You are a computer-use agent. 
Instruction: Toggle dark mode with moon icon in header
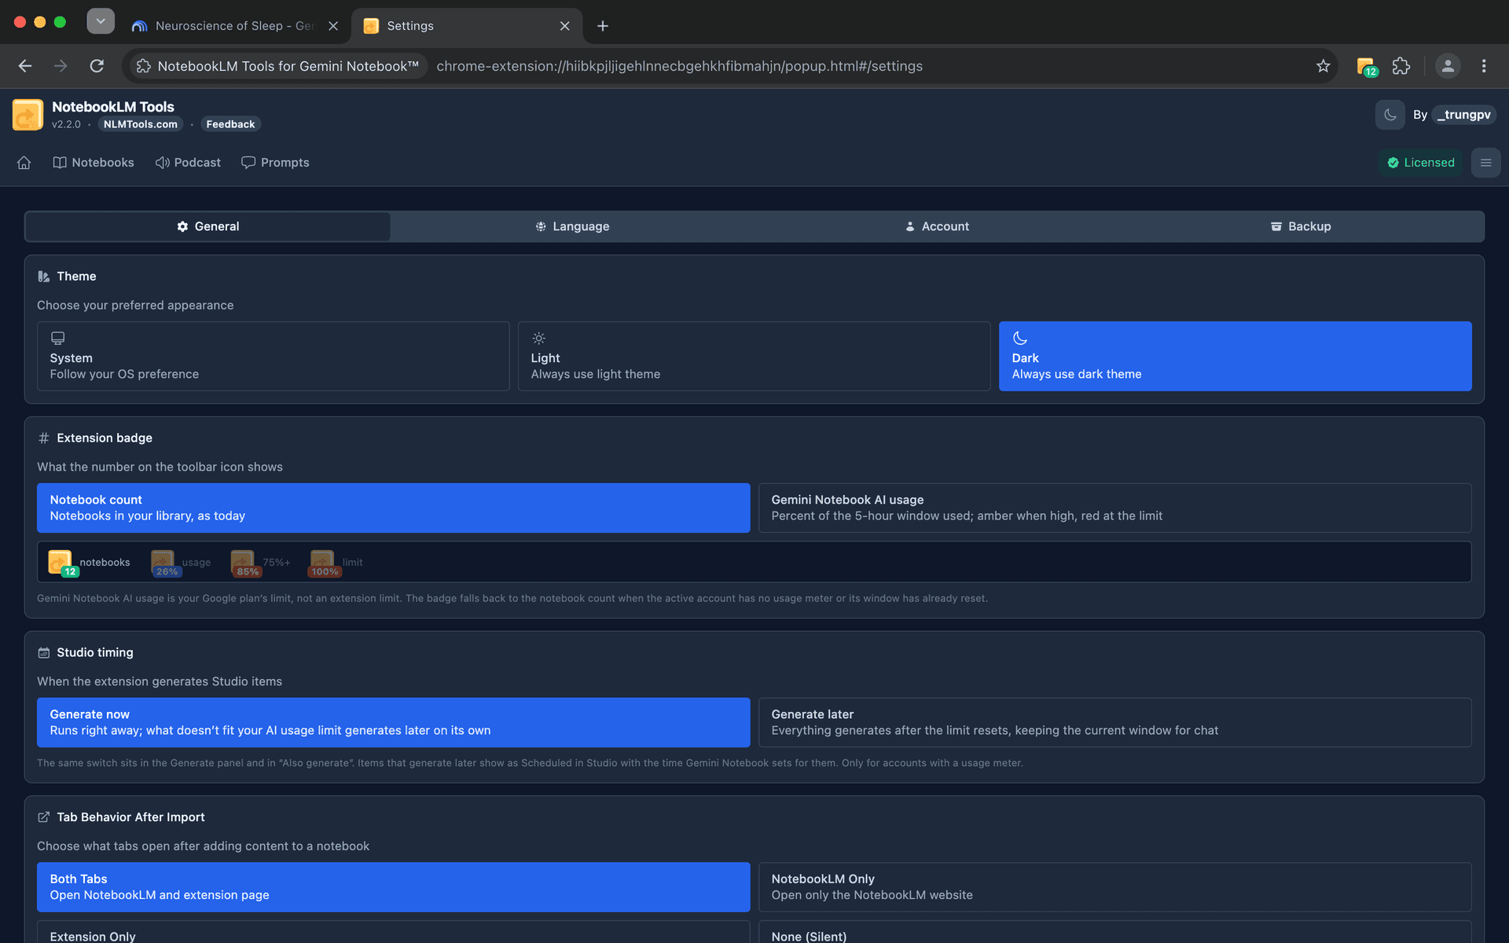[1390, 115]
